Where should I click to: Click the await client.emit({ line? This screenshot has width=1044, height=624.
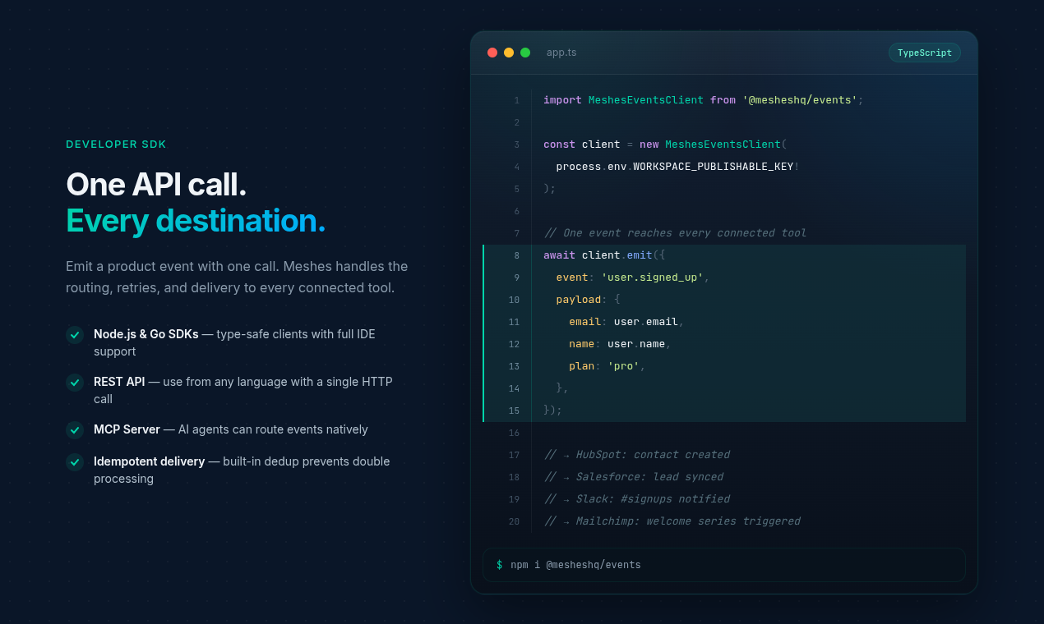point(604,255)
